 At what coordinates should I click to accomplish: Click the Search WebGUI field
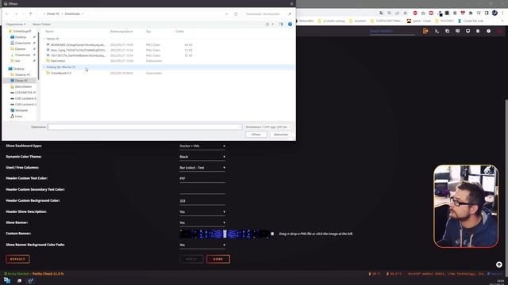[x=392, y=32]
